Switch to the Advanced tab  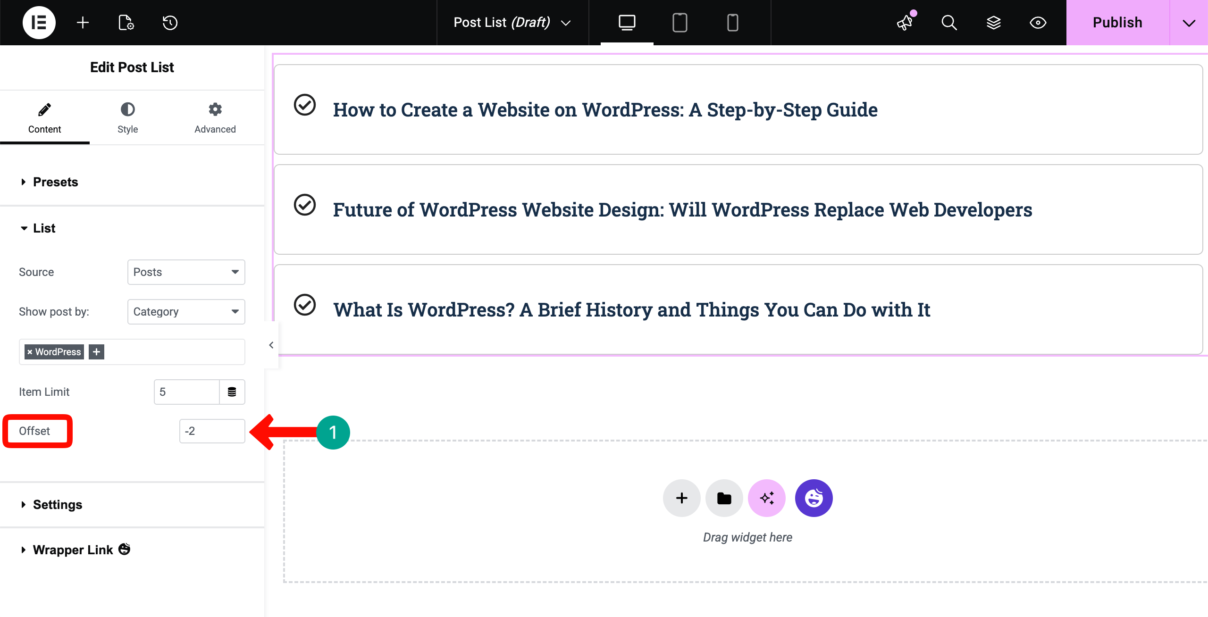[215, 118]
